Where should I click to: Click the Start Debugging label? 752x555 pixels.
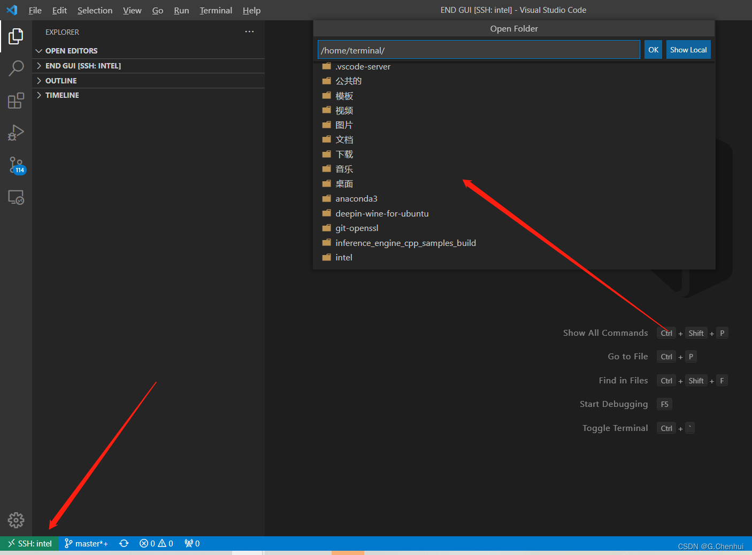tap(613, 404)
